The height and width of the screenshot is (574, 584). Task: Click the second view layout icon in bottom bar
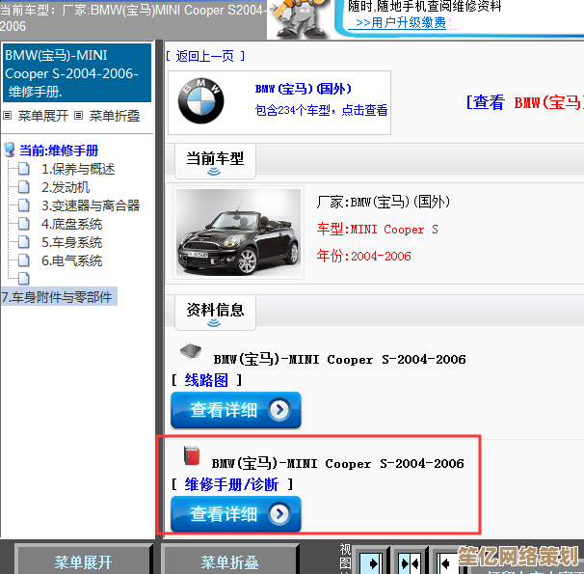point(409,560)
